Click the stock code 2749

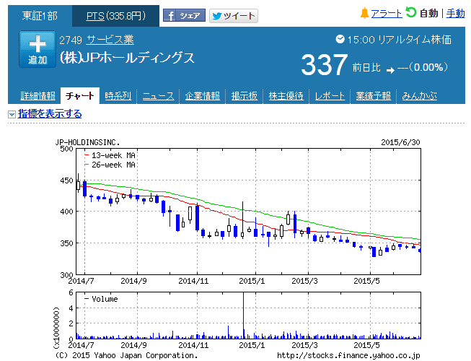click(71, 40)
